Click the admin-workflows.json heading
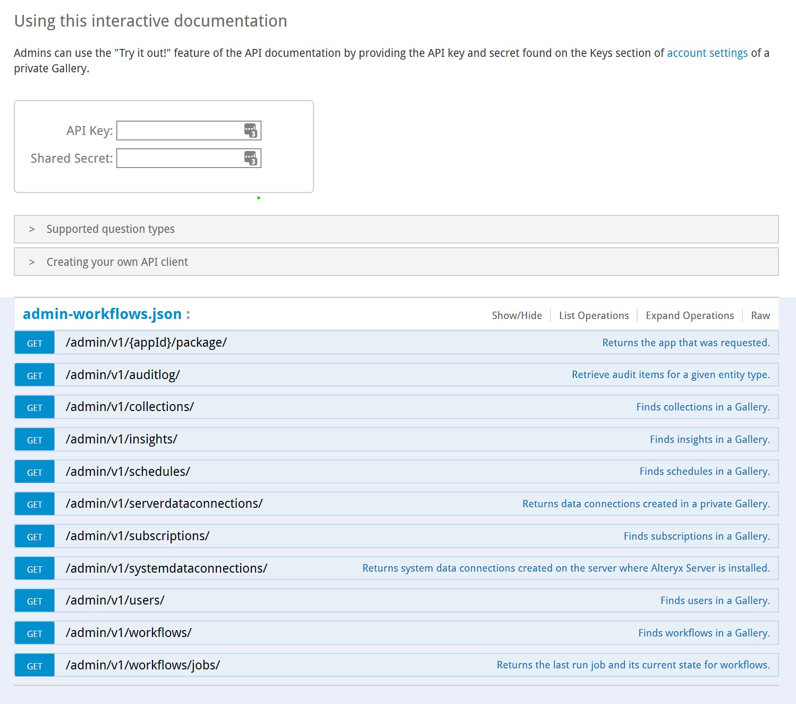Image resolution: width=796 pixels, height=704 pixels. click(x=101, y=314)
